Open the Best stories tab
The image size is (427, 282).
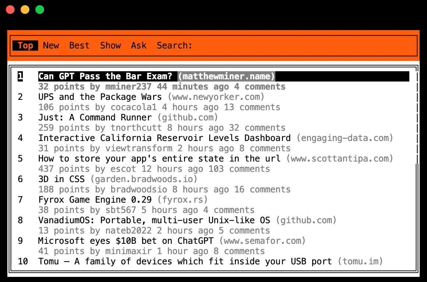coord(79,46)
